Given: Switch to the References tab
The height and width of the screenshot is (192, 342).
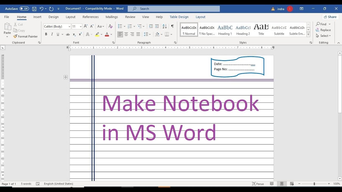Looking at the screenshot, I should click(x=91, y=17).
